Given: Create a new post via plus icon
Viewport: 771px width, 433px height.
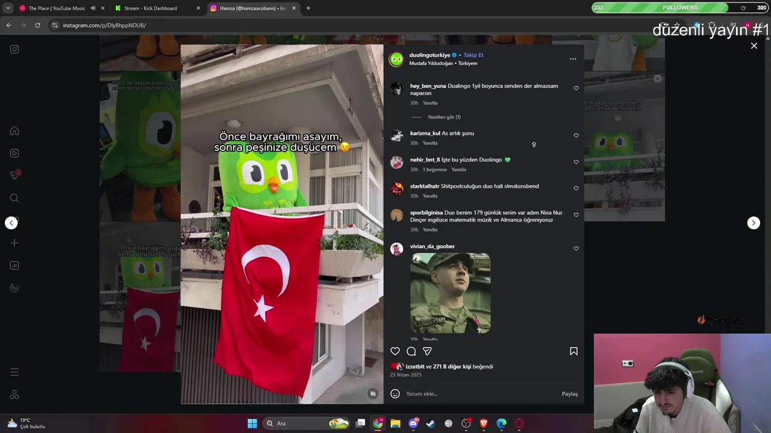Looking at the screenshot, I should pyautogui.click(x=14, y=243).
